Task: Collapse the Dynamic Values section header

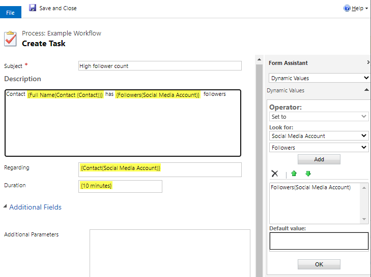Action: pyautogui.click(x=367, y=90)
